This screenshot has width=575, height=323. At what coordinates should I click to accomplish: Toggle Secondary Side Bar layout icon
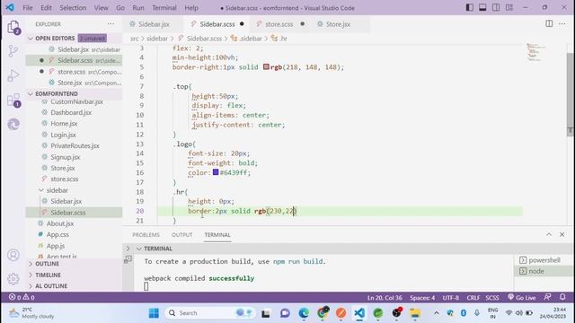tap(496, 8)
